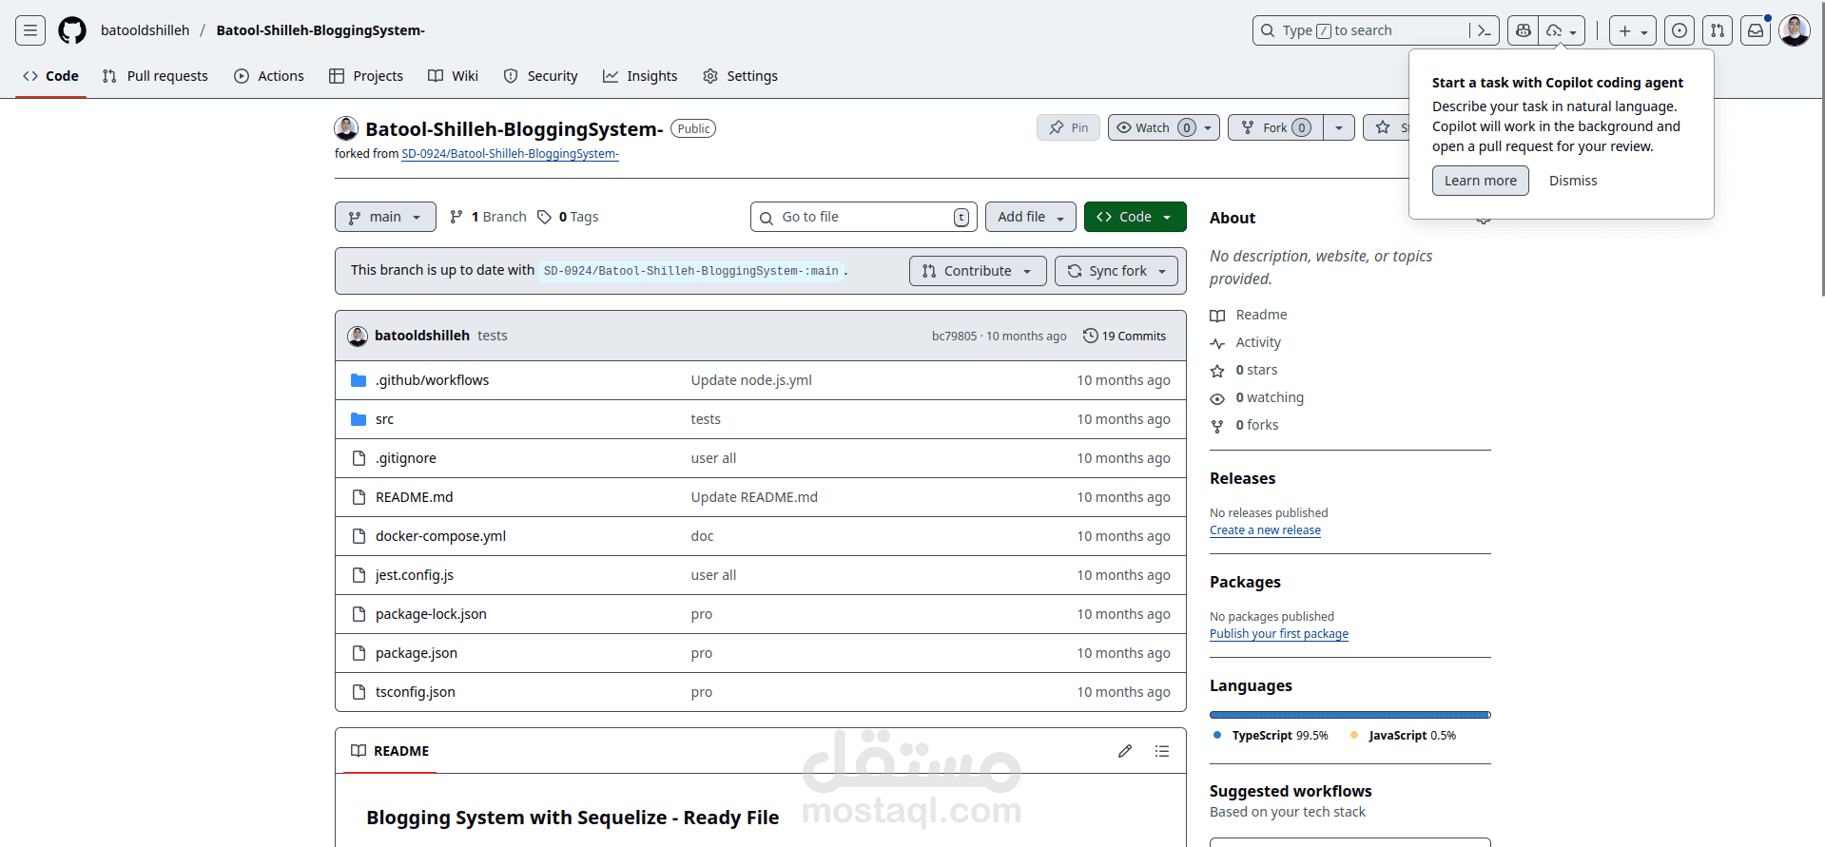Open the 0 stars link
This screenshot has width=1825, height=847.
(1245, 370)
